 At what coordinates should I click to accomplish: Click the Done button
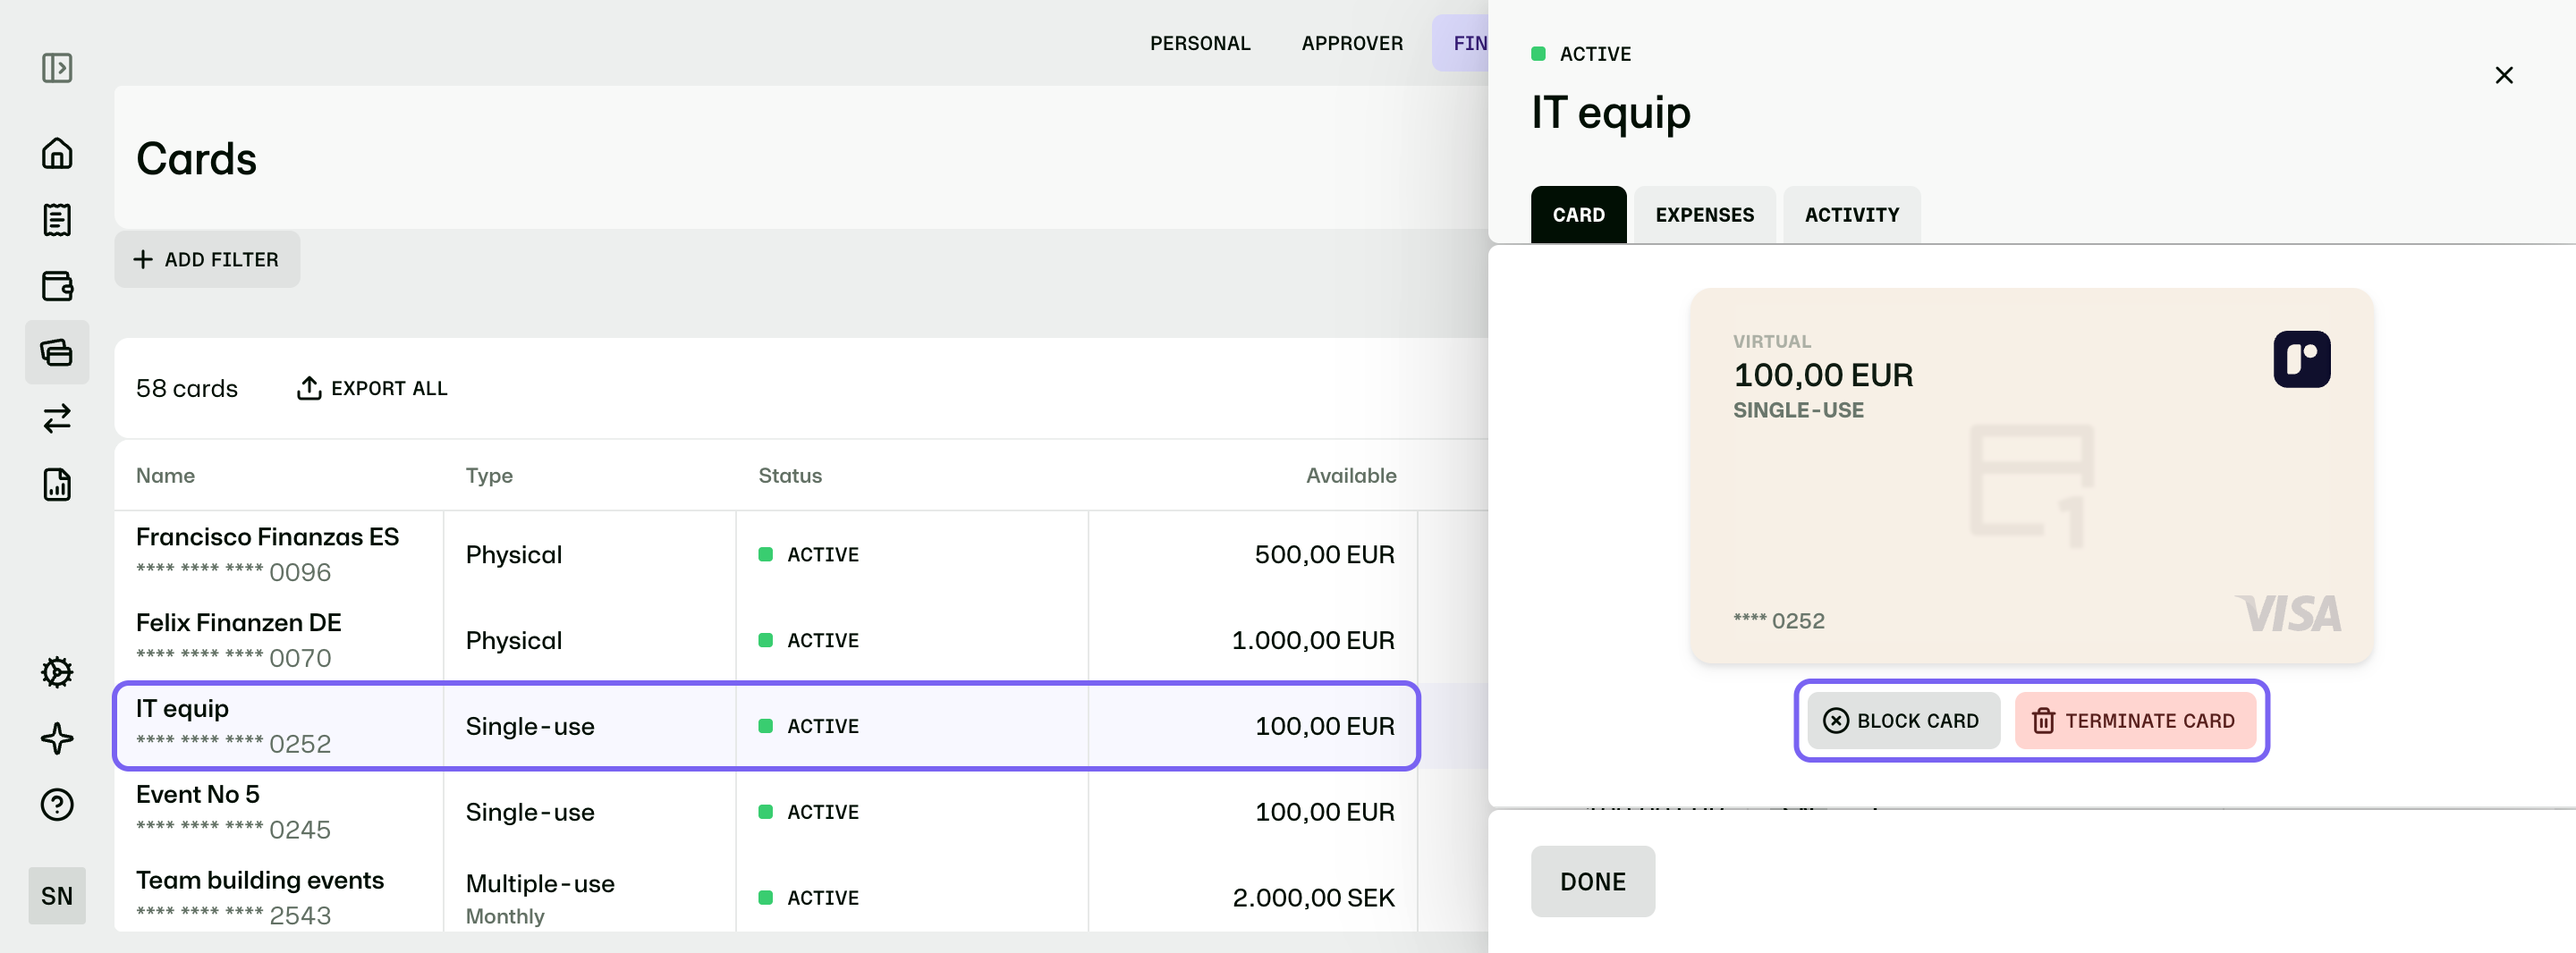click(x=1592, y=881)
